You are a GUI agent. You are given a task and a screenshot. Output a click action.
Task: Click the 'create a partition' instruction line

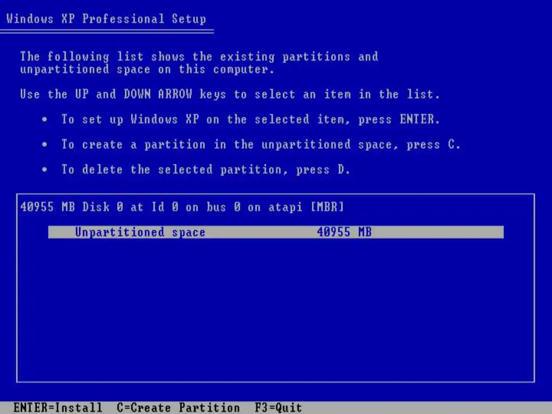coord(261,144)
